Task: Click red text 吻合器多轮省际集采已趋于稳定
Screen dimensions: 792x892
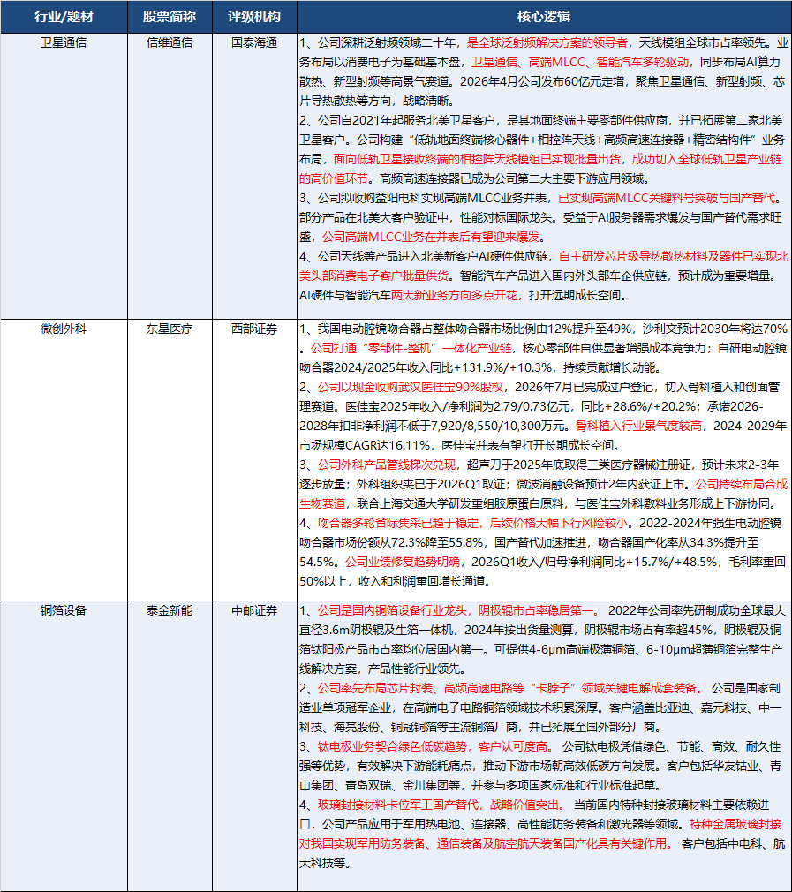Action: [x=398, y=524]
